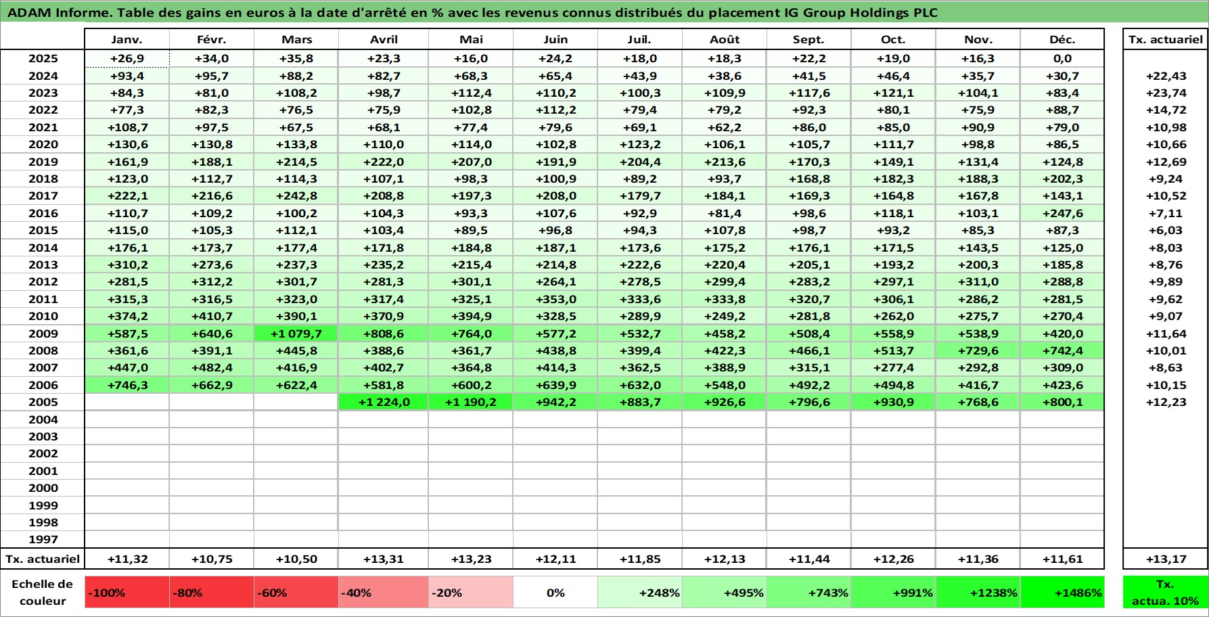Click the overall actuarial rate +13,17
1209x617 pixels.
click(x=1166, y=559)
